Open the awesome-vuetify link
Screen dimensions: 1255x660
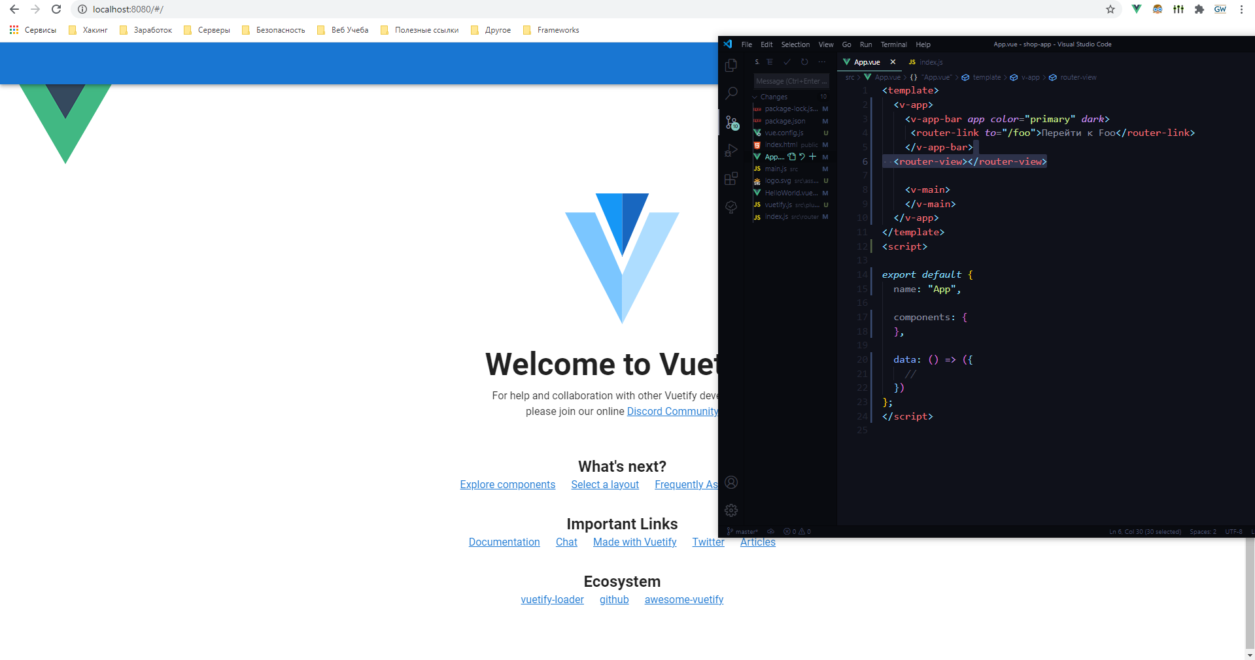[684, 599]
